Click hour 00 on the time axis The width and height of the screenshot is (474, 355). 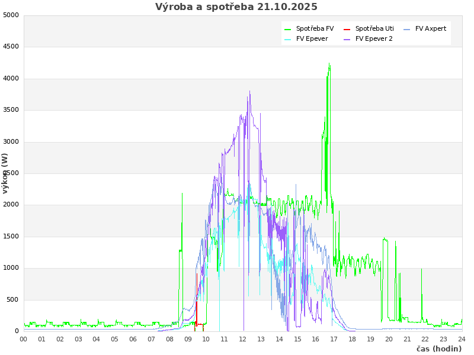pos(24,339)
